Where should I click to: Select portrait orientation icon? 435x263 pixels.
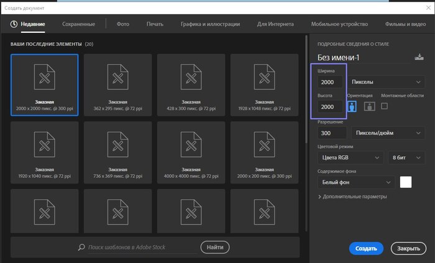coord(352,107)
